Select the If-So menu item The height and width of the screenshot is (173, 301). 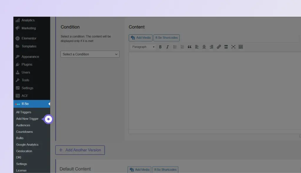tap(32, 104)
